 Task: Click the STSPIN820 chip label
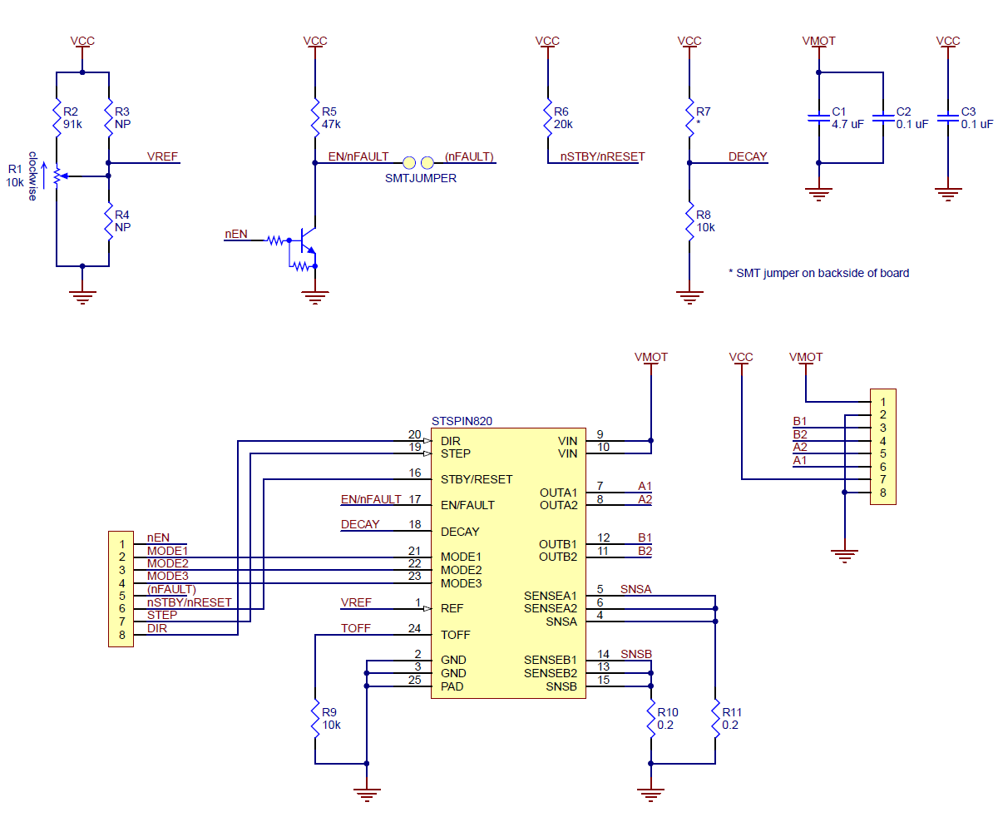point(462,422)
